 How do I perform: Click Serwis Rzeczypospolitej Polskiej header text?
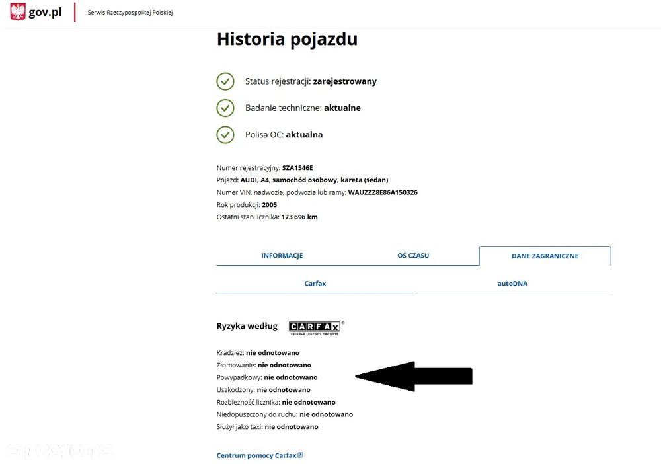pyautogui.click(x=130, y=12)
